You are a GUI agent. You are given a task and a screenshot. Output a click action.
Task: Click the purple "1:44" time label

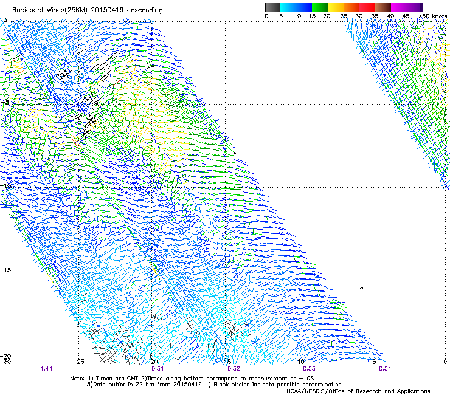click(x=46, y=369)
